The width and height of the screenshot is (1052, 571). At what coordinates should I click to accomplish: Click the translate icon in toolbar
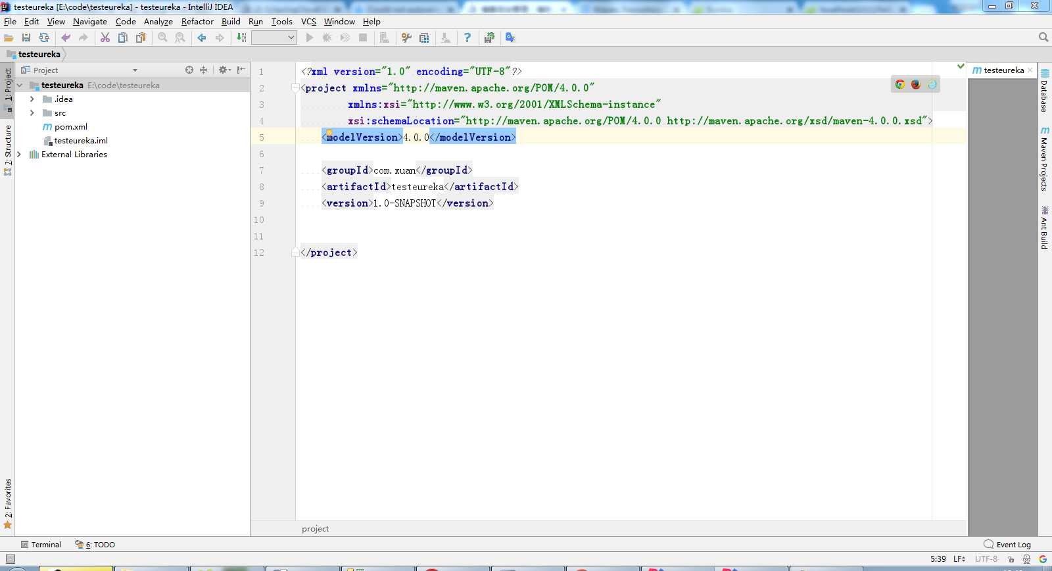pos(510,37)
